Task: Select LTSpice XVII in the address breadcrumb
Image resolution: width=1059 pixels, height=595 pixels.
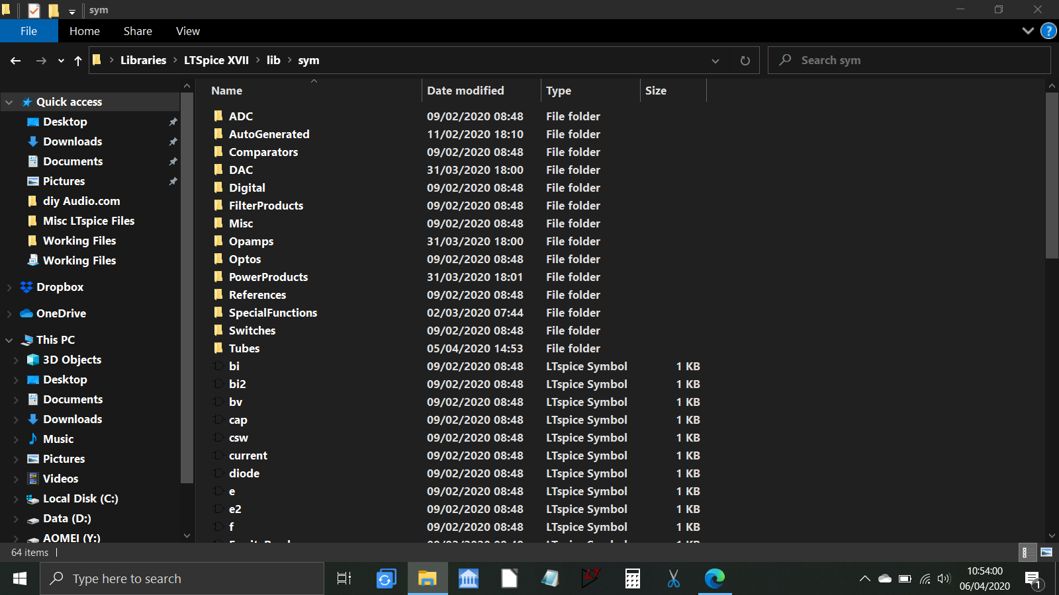Action: (x=216, y=60)
